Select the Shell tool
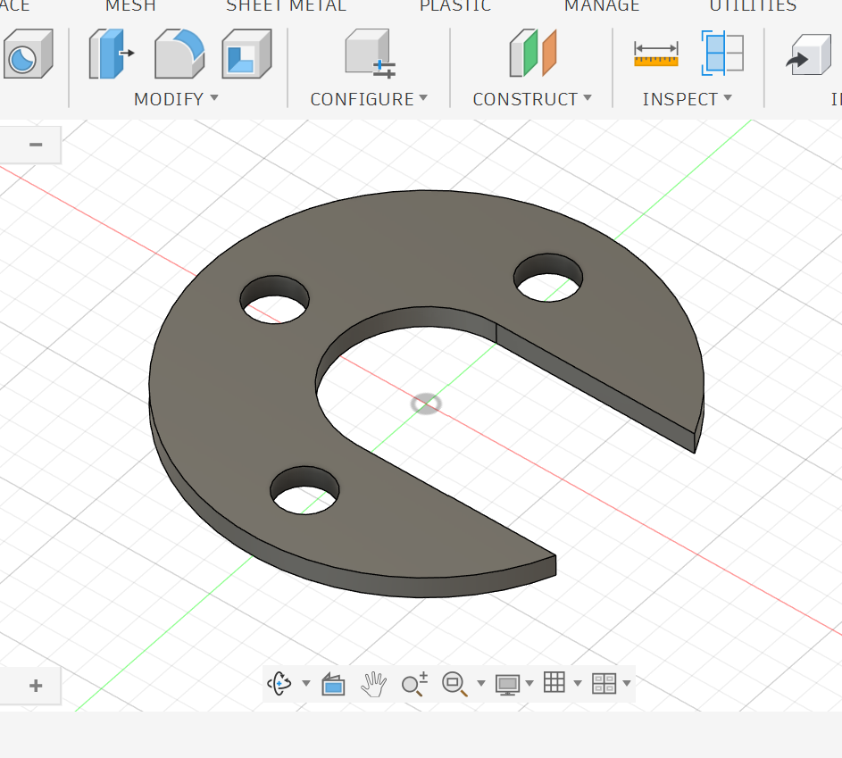 [x=246, y=54]
